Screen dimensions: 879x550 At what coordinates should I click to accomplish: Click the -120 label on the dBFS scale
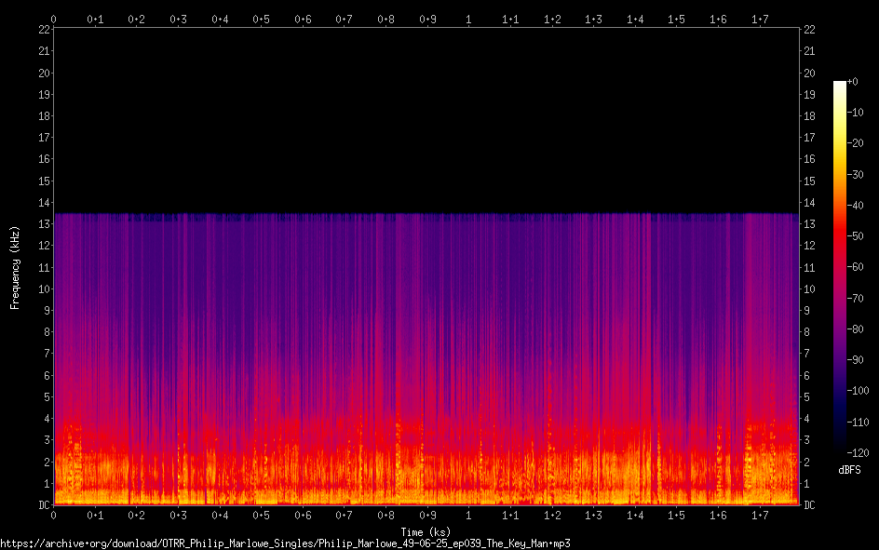point(856,453)
